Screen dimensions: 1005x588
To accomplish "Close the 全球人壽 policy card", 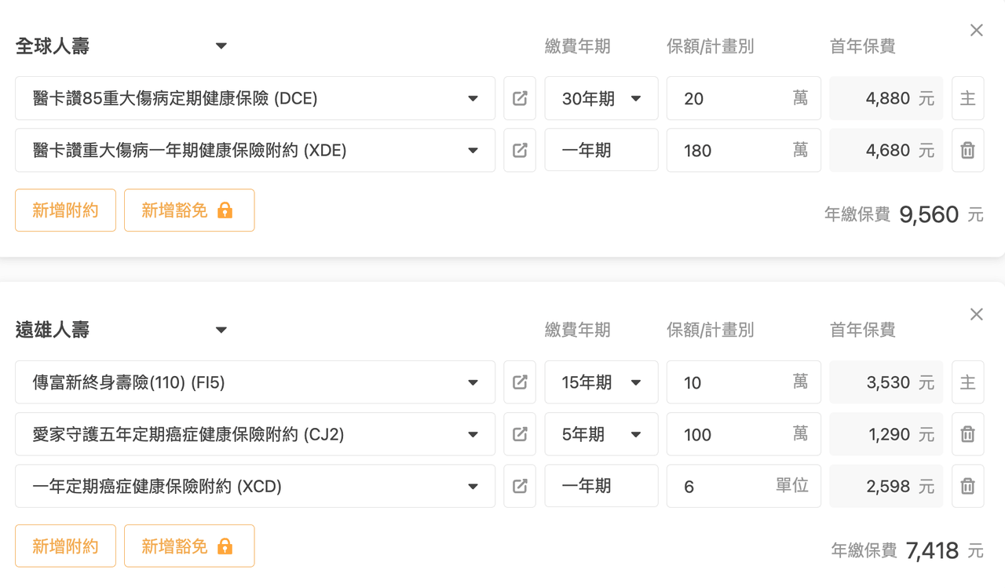I will point(976,31).
